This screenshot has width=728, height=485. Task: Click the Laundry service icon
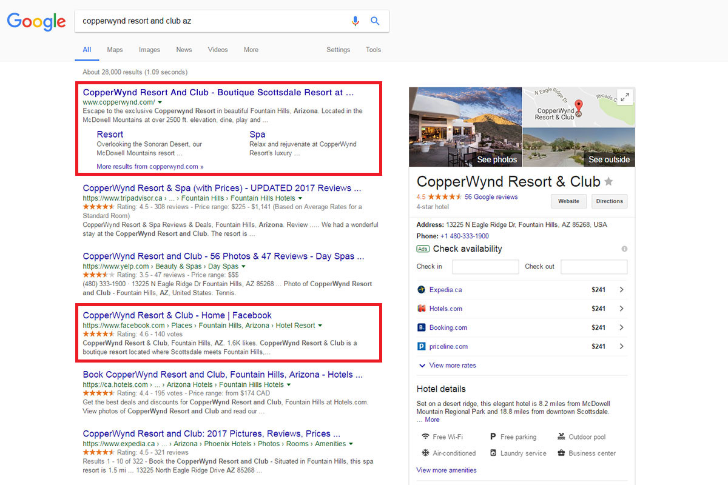(493, 453)
